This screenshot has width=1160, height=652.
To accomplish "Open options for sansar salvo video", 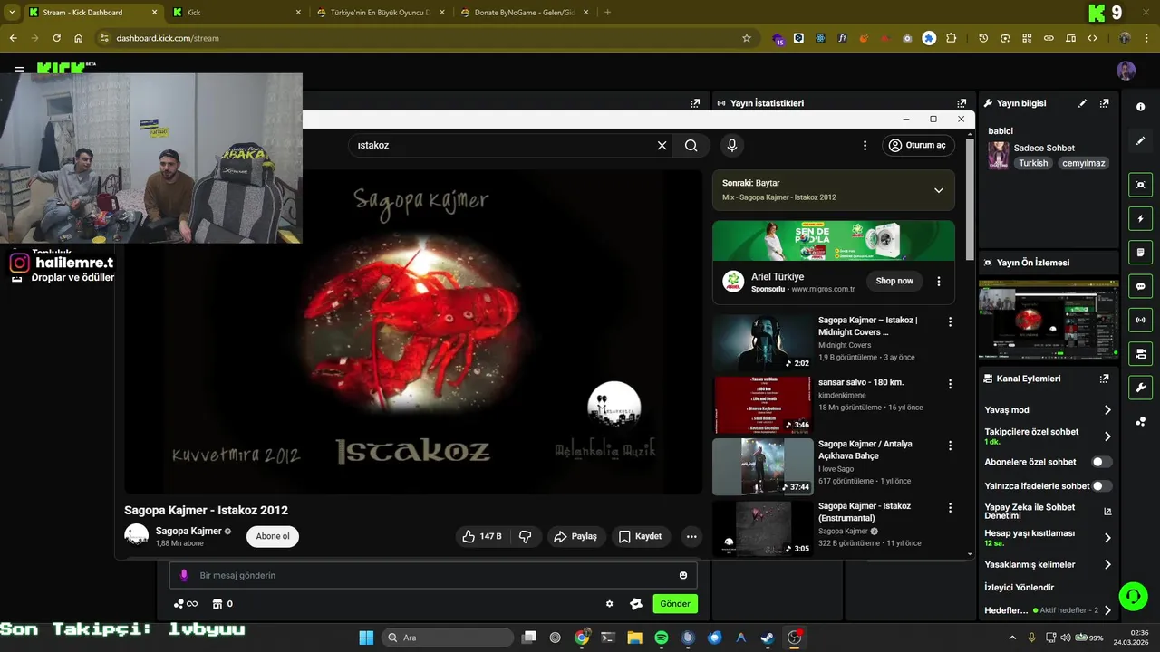I will tap(950, 384).
